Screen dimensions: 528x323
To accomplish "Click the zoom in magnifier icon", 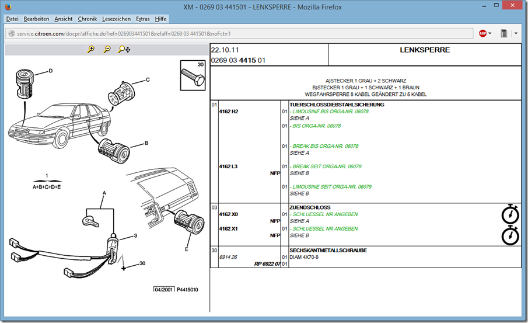I will click(91, 49).
